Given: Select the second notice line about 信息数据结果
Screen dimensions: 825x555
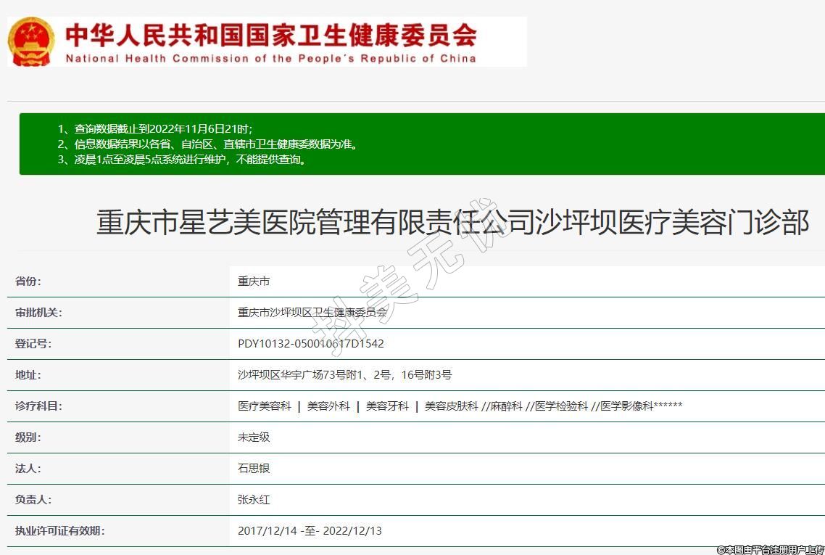Looking at the screenshot, I should pos(207,144).
